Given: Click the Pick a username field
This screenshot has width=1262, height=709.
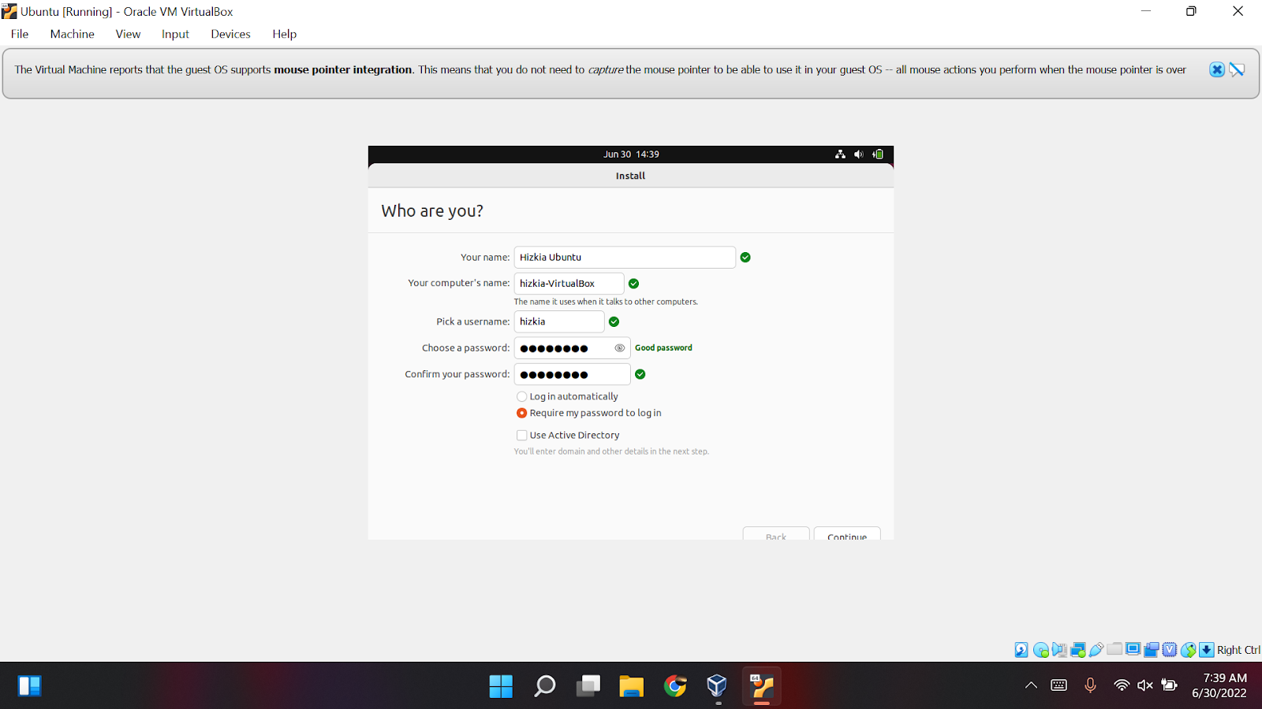Looking at the screenshot, I should [x=559, y=321].
